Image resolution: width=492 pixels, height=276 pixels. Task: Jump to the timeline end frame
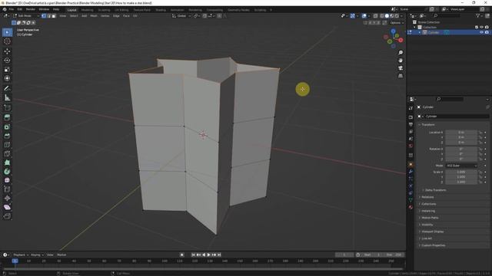[x=219, y=255]
